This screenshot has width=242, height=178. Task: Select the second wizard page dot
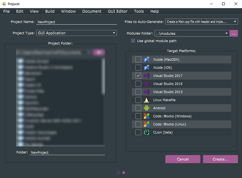(x=124, y=173)
